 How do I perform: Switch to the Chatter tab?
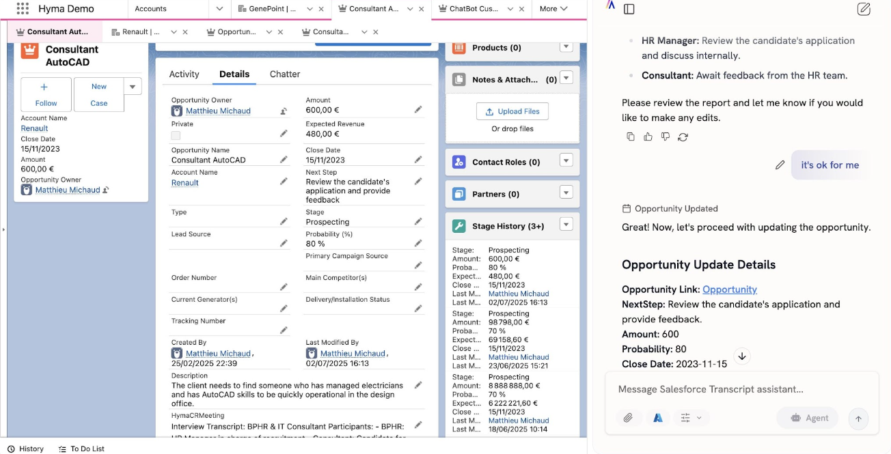285,74
